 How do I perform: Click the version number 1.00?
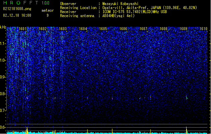[46, 3]
